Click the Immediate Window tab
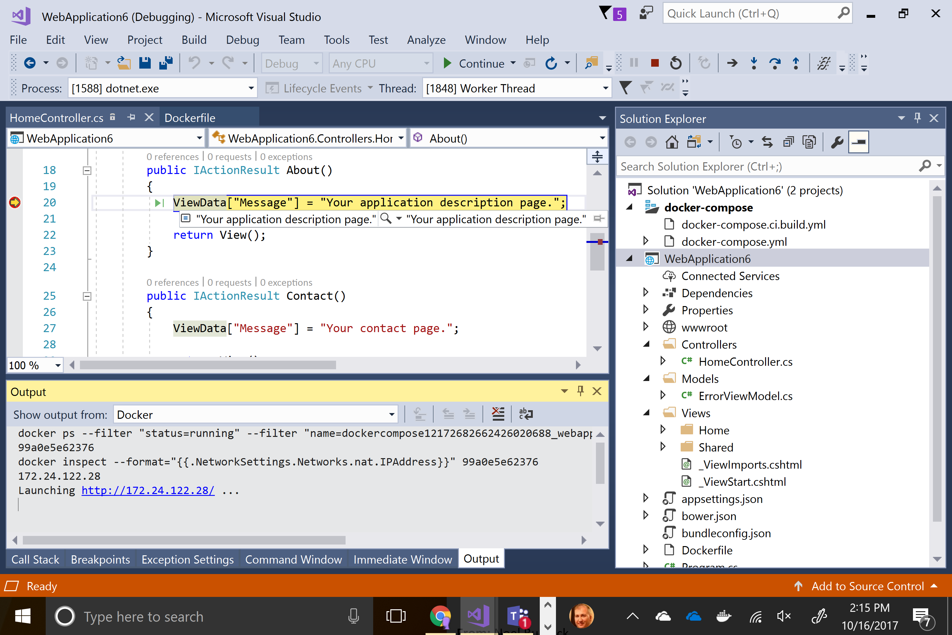This screenshot has width=952, height=635. click(x=403, y=558)
